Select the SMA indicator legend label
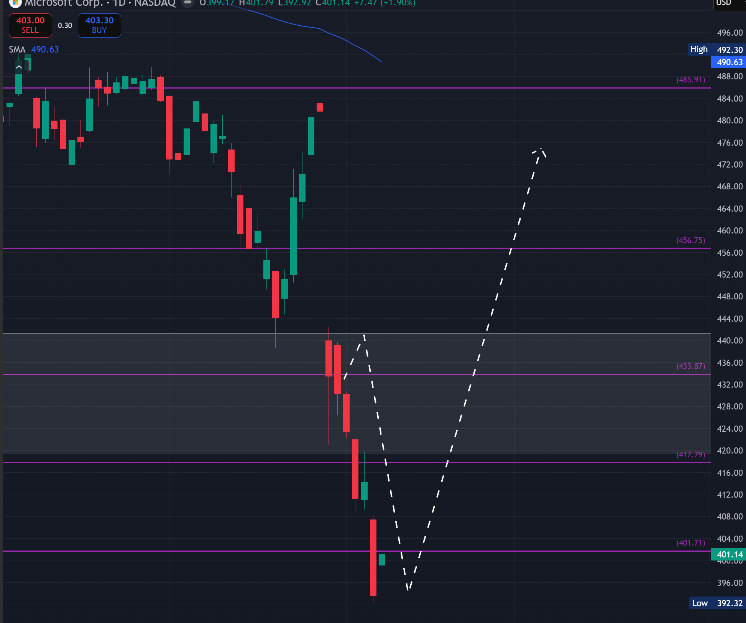The image size is (746, 623). click(17, 49)
